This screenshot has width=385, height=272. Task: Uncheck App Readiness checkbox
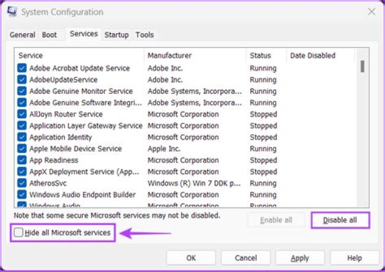click(x=22, y=160)
